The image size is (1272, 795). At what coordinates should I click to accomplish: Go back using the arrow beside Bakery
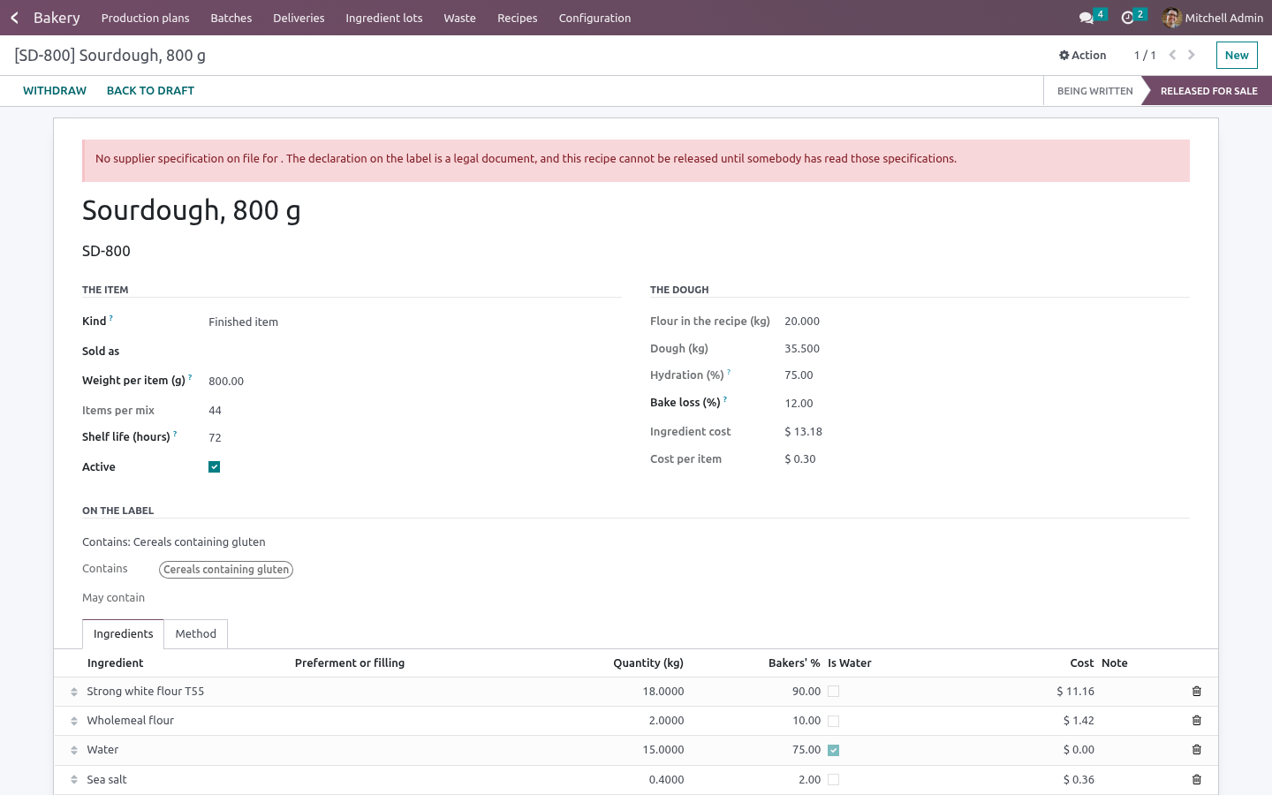click(x=14, y=18)
